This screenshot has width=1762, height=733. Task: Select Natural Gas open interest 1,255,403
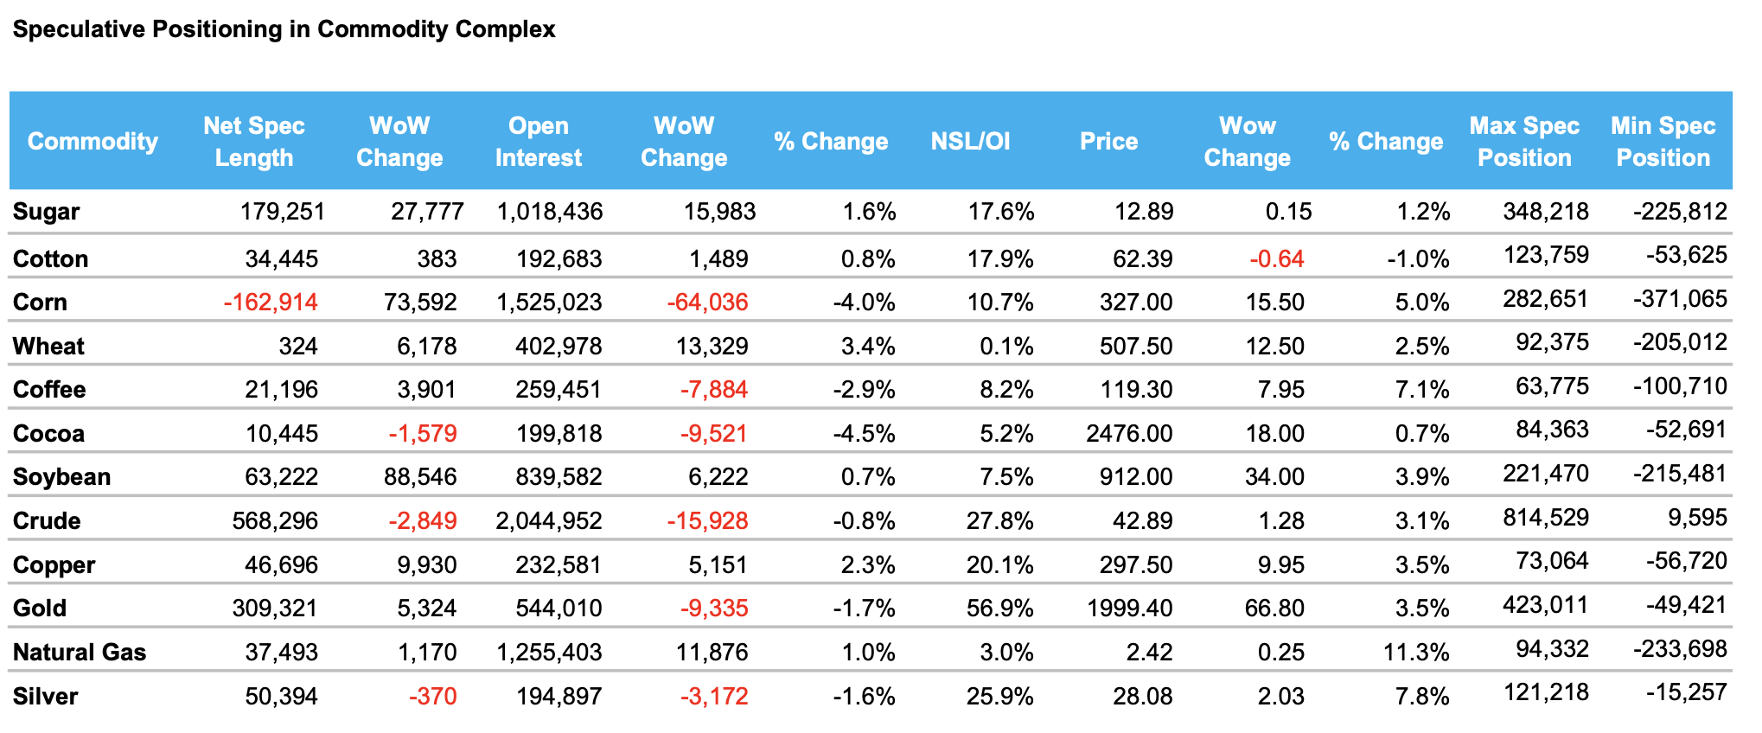pyautogui.click(x=549, y=653)
